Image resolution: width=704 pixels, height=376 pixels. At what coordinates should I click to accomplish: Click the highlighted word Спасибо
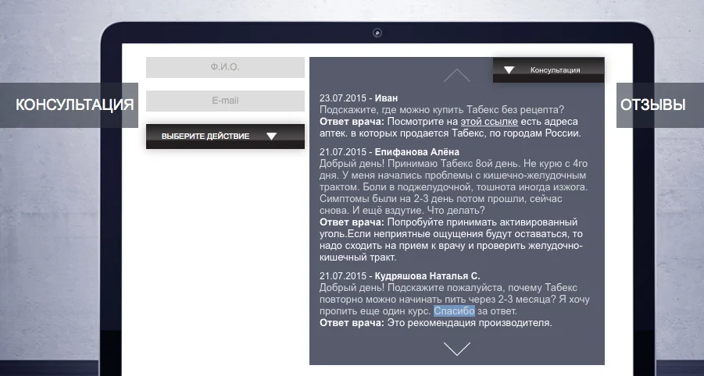[454, 310]
